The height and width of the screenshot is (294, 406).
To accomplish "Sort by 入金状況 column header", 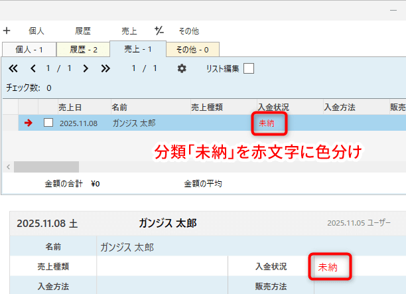I will pyautogui.click(x=273, y=106).
